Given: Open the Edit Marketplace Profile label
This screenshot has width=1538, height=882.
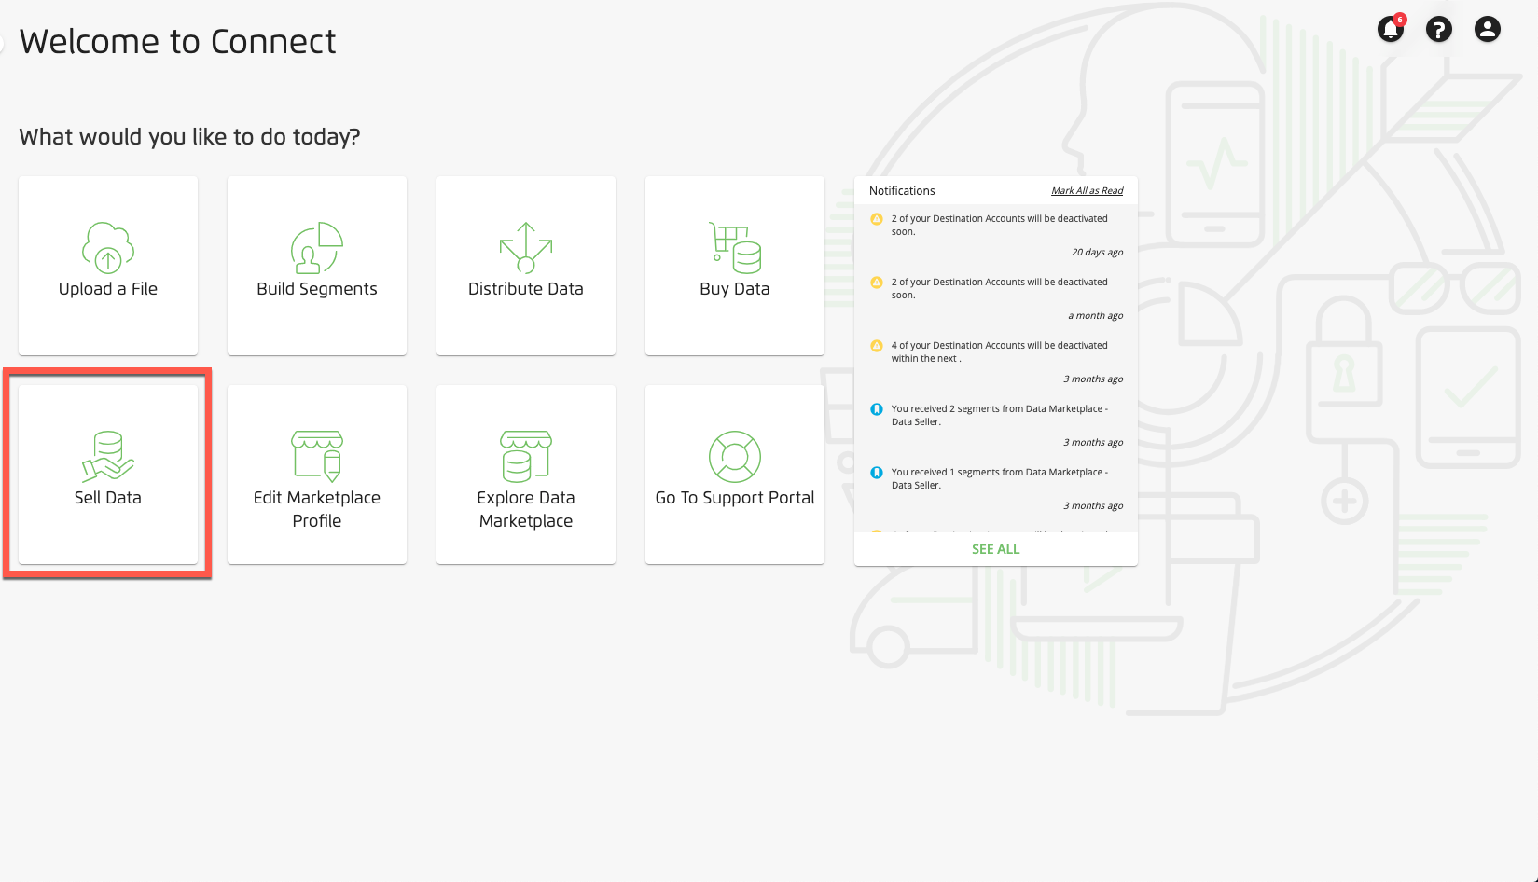Looking at the screenshot, I should (x=317, y=509).
